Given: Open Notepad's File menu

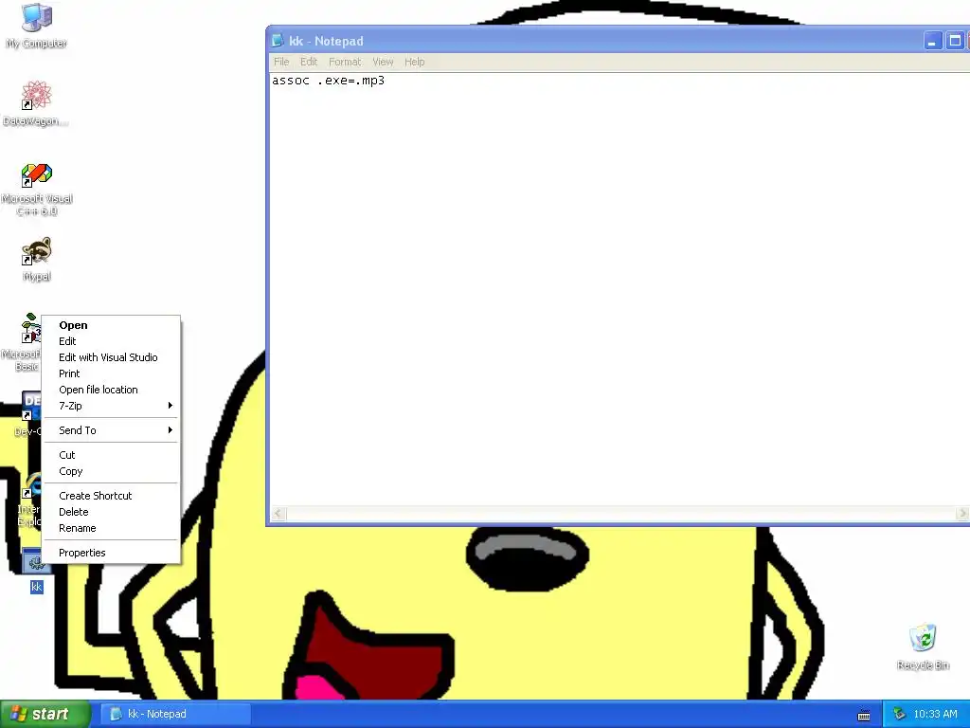Looking at the screenshot, I should point(281,62).
